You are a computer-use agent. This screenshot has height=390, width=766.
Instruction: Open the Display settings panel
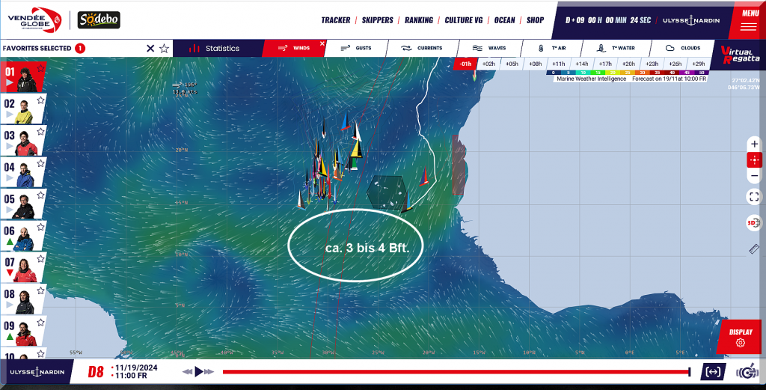point(741,337)
